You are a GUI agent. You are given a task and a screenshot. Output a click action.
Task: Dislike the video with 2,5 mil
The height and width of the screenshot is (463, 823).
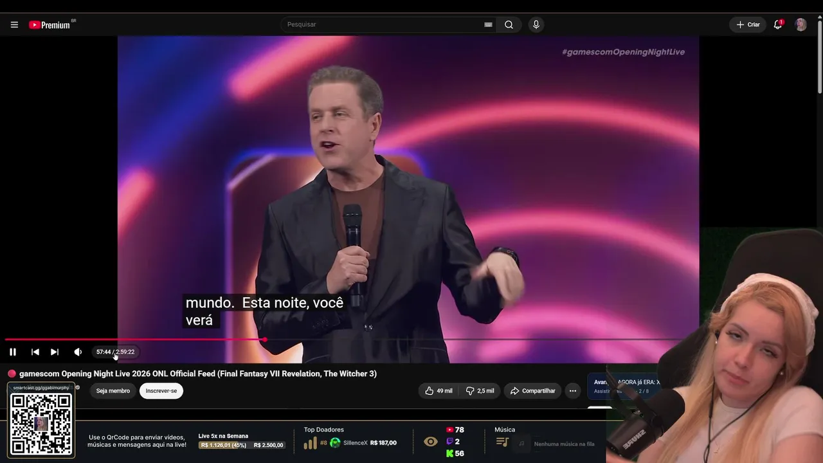pos(480,391)
